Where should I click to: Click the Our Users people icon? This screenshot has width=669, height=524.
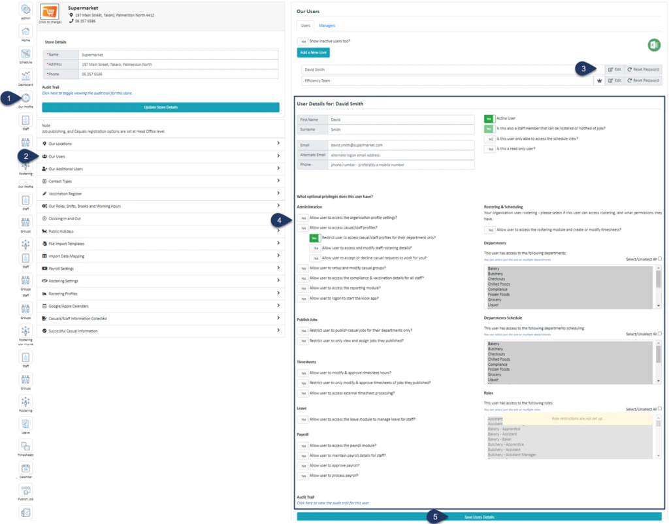44,156
